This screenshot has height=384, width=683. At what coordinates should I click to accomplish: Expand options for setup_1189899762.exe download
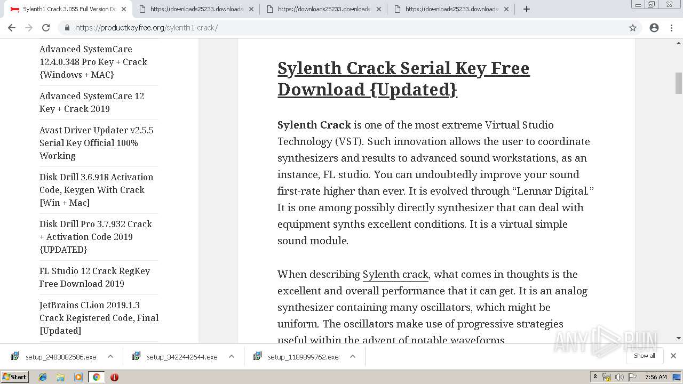[353, 357]
